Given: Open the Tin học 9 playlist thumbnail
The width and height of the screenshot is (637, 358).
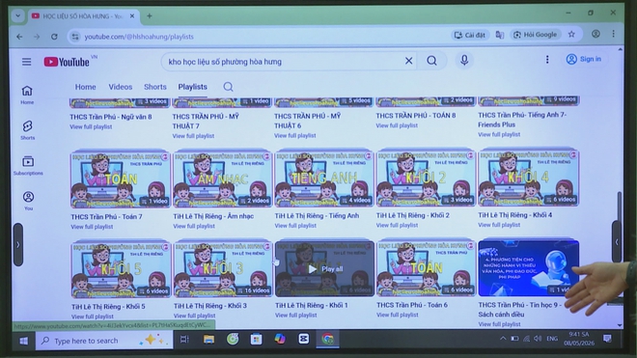Looking at the screenshot, I should coord(528,268).
